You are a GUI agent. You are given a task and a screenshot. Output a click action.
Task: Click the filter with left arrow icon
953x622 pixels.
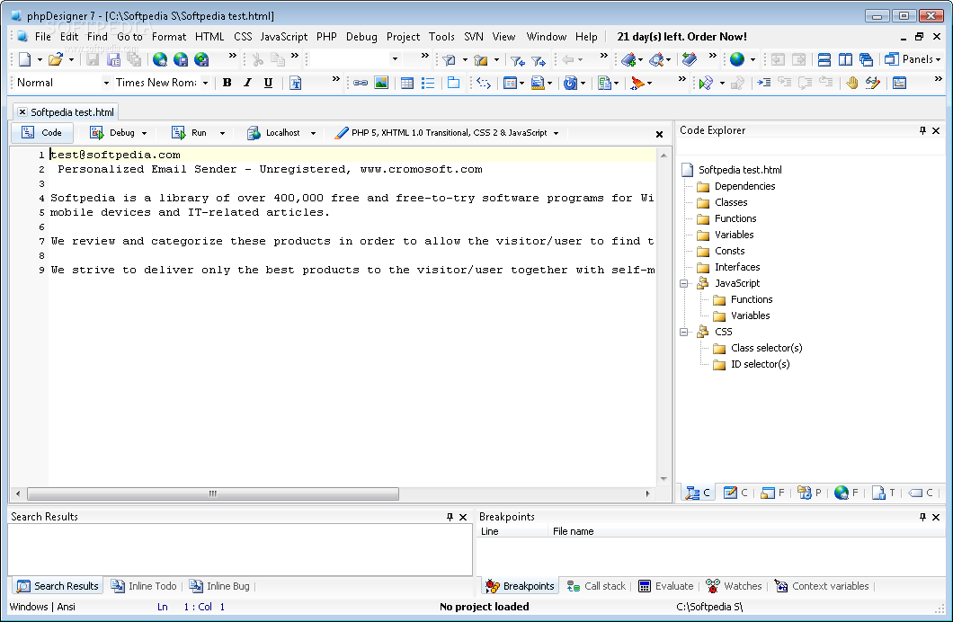click(x=517, y=59)
